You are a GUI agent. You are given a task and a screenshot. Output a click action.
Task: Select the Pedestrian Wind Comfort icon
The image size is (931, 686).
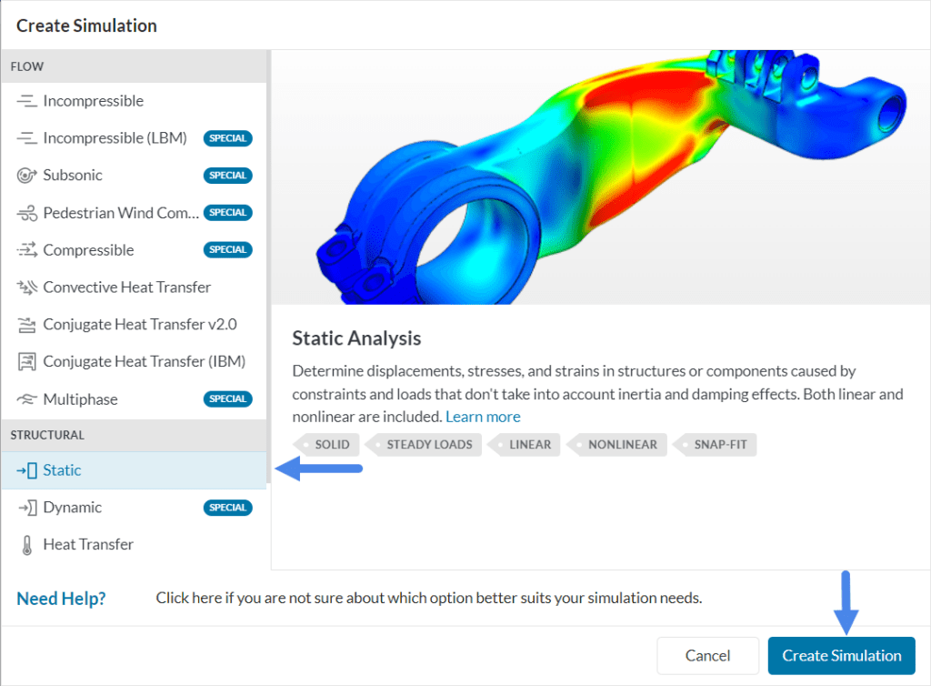[29, 212]
